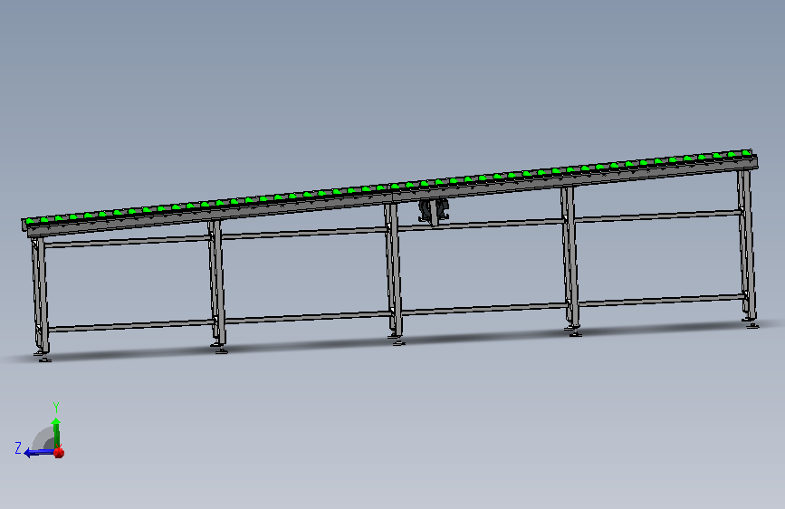This screenshot has width=785, height=509.
Task: Select the foot pad of the rightmost leg
Action: tap(752, 326)
